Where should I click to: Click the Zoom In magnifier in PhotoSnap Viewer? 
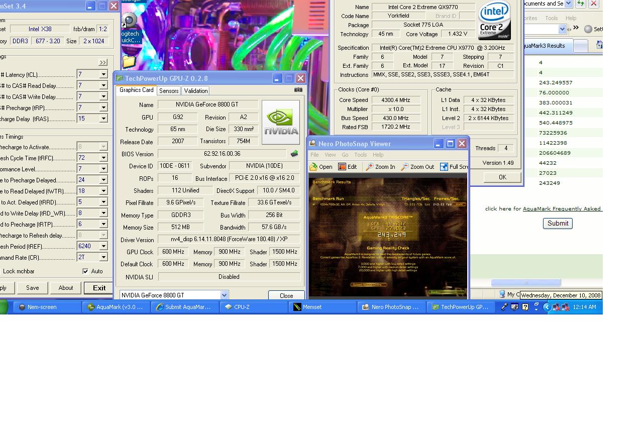(x=369, y=167)
